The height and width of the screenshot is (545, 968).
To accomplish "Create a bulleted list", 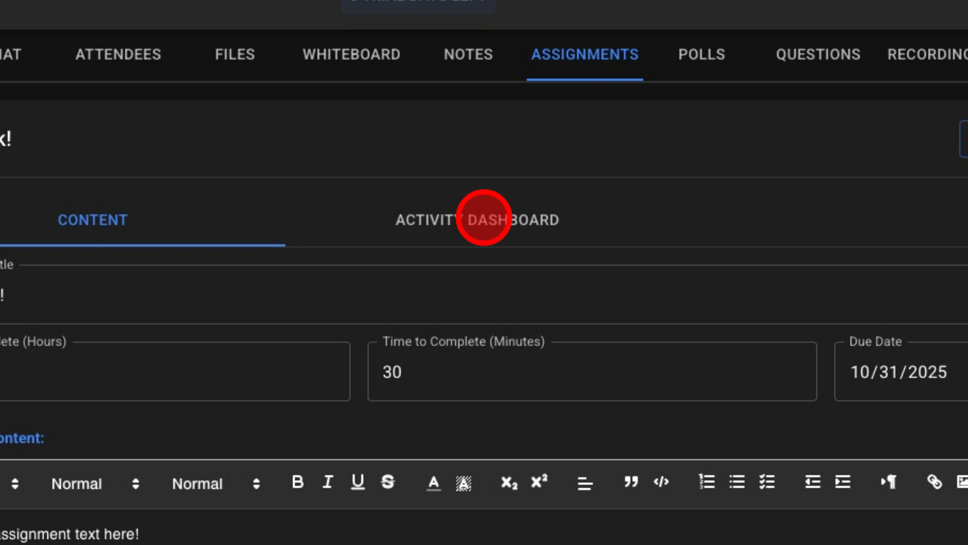I will [737, 482].
